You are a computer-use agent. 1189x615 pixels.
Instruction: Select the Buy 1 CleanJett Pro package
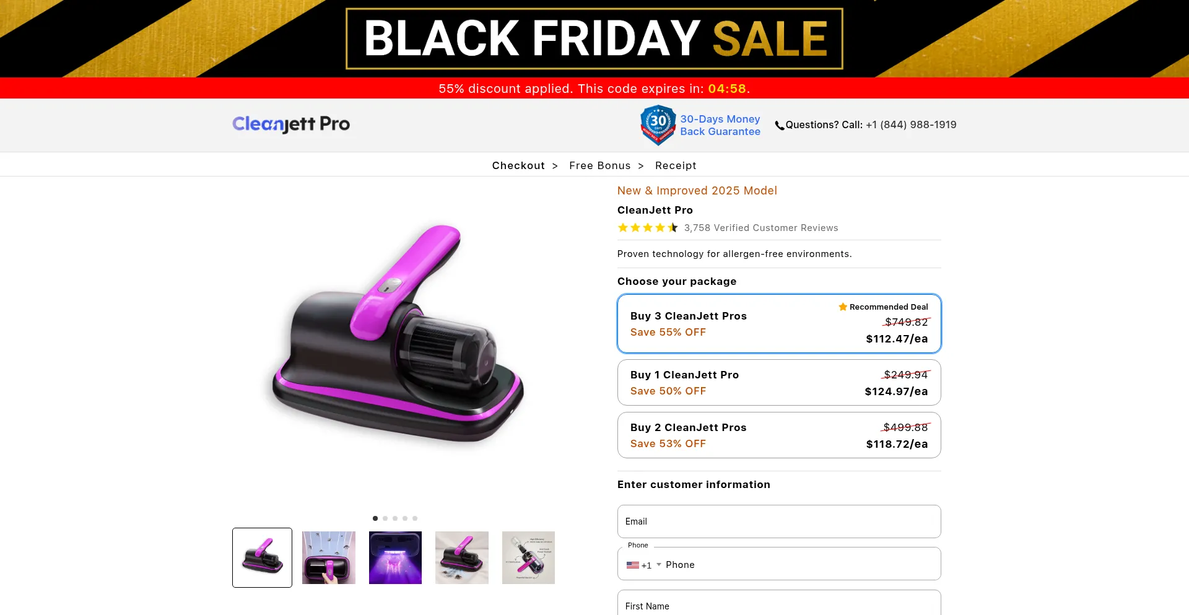tap(778, 383)
